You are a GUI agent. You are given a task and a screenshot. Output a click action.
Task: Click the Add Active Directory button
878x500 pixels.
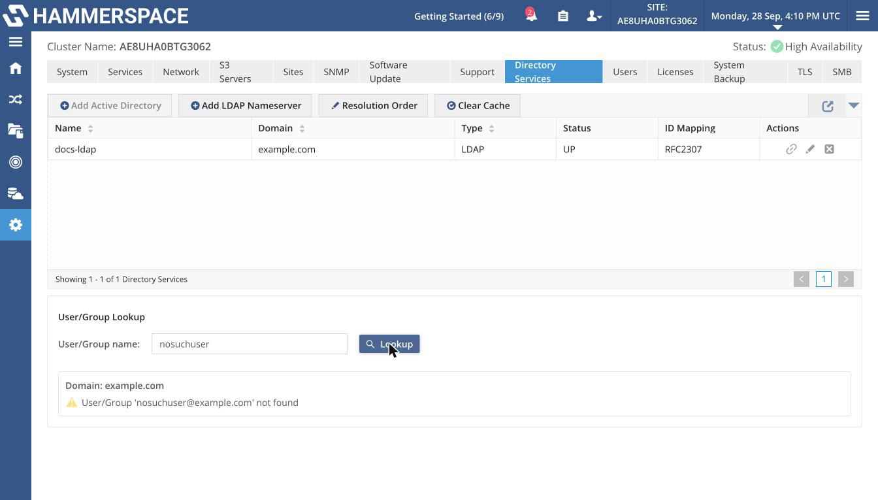110,105
